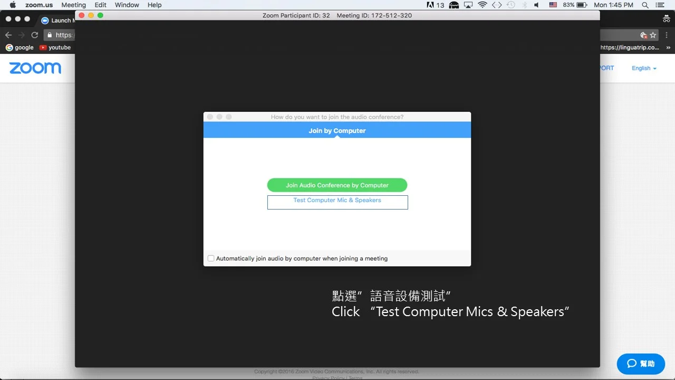Select the Launch Meeting browser tab

(x=57, y=21)
